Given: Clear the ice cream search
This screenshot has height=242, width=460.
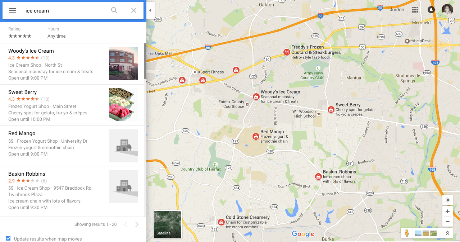Looking at the screenshot, I should [x=134, y=10].
